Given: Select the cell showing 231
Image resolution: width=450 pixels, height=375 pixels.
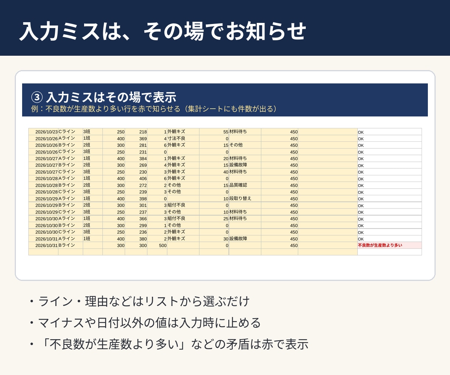Looking at the screenshot, I should click(x=136, y=152).
